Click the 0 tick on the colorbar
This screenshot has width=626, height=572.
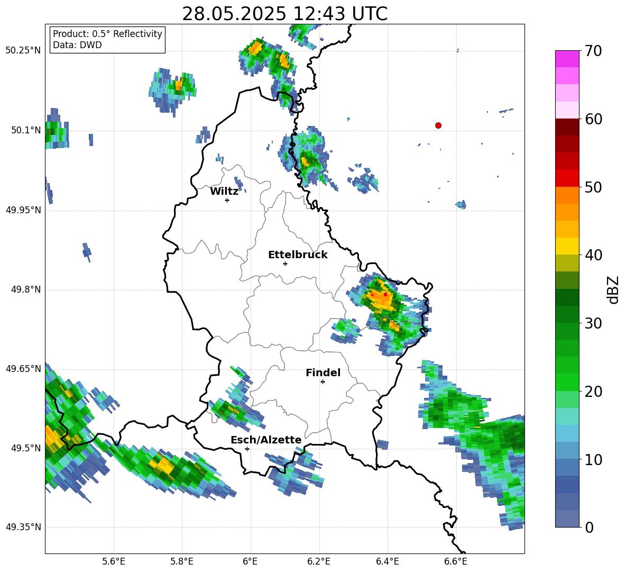[589, 527]
